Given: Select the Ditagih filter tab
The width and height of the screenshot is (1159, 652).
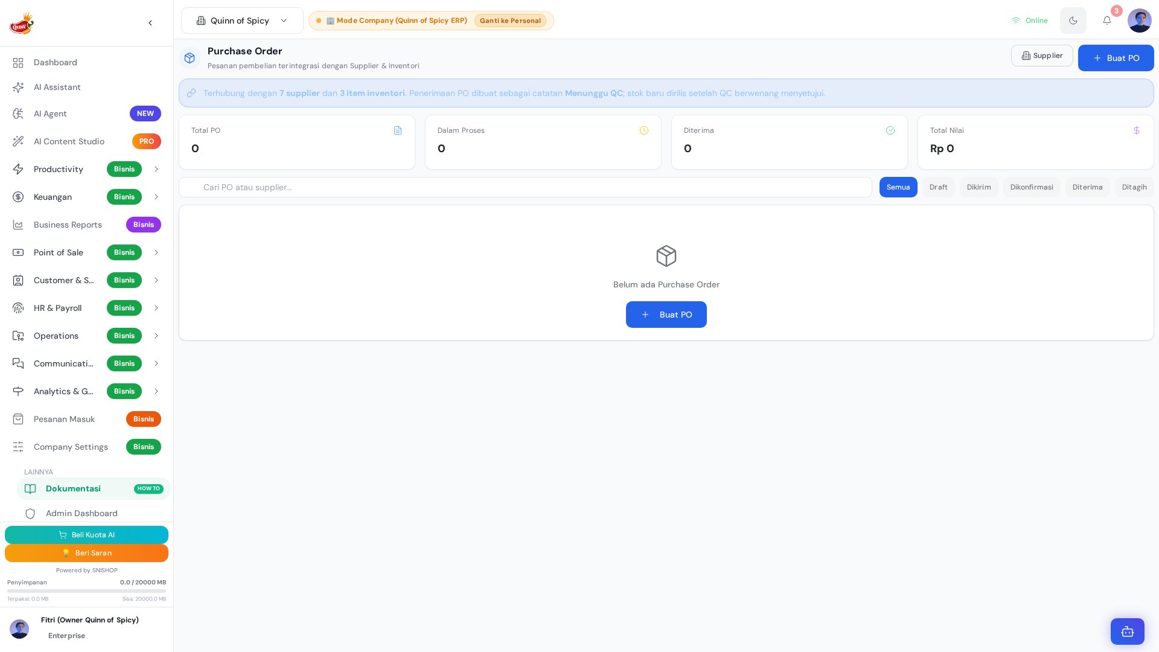Looking at the screenshot, I should point(1134,187).
